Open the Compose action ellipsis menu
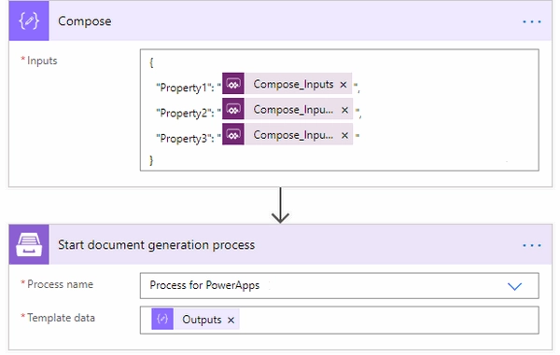The width and height of the screenshot is (560, 355). pyautogui.click(x=531, y=21)
